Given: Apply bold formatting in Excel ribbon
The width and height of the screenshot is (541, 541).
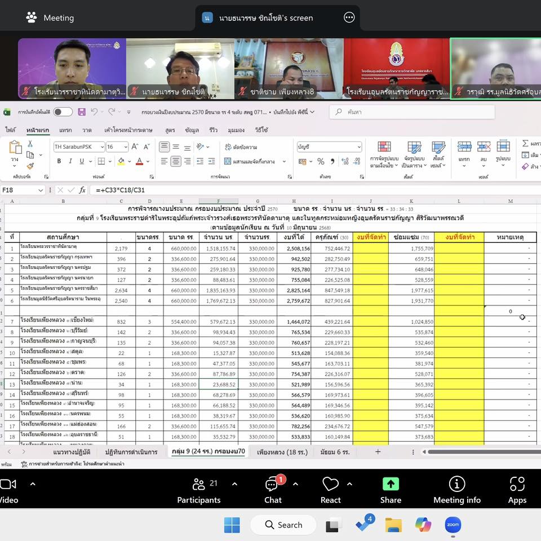Looking at the screenshot, I should [x=59, y=161].
